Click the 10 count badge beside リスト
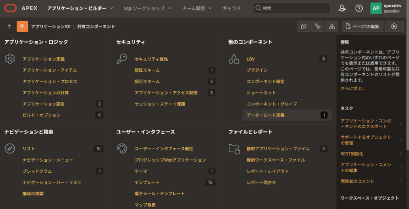The width and height of the screenshot is (409, 209). tap(98, 148)
